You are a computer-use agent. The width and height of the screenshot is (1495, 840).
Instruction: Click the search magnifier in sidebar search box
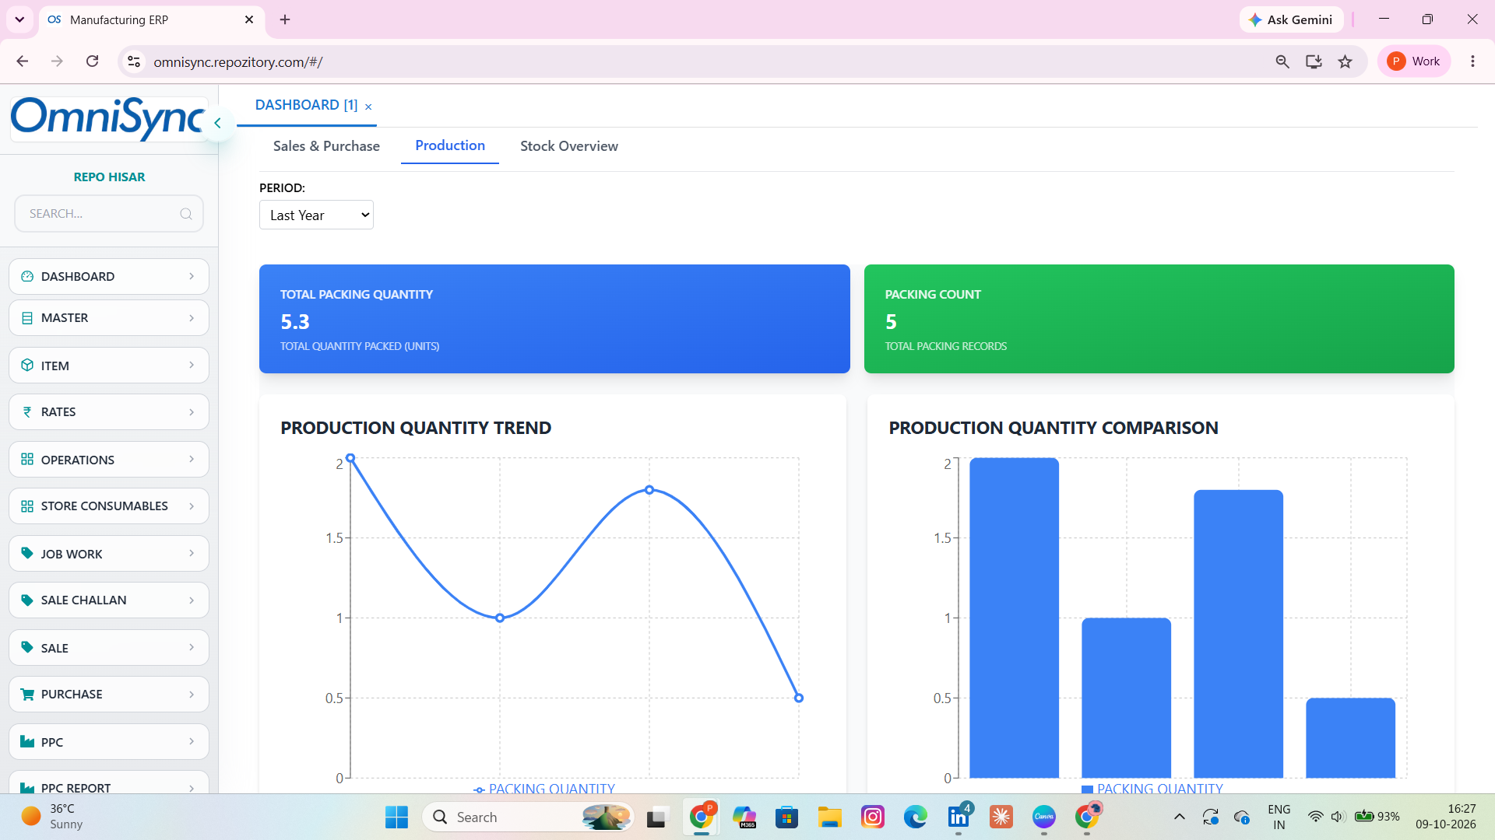click(x=186, y=214)
